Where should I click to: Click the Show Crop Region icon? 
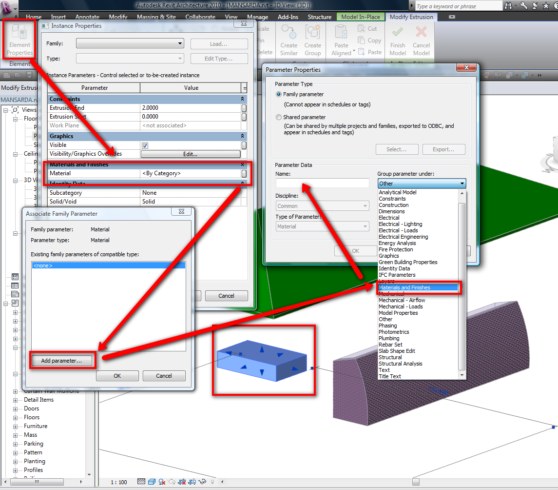192,482
